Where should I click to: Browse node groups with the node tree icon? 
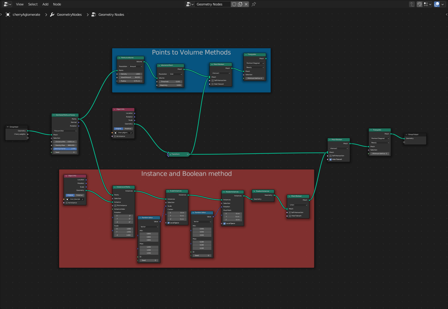(190, 4)
